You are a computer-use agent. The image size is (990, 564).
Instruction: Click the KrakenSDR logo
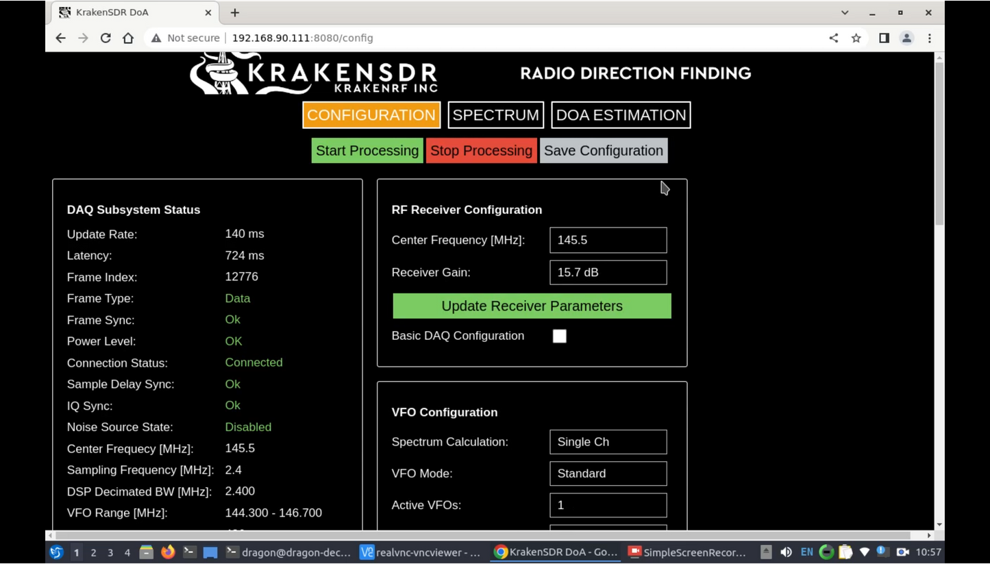coord(313,74)
